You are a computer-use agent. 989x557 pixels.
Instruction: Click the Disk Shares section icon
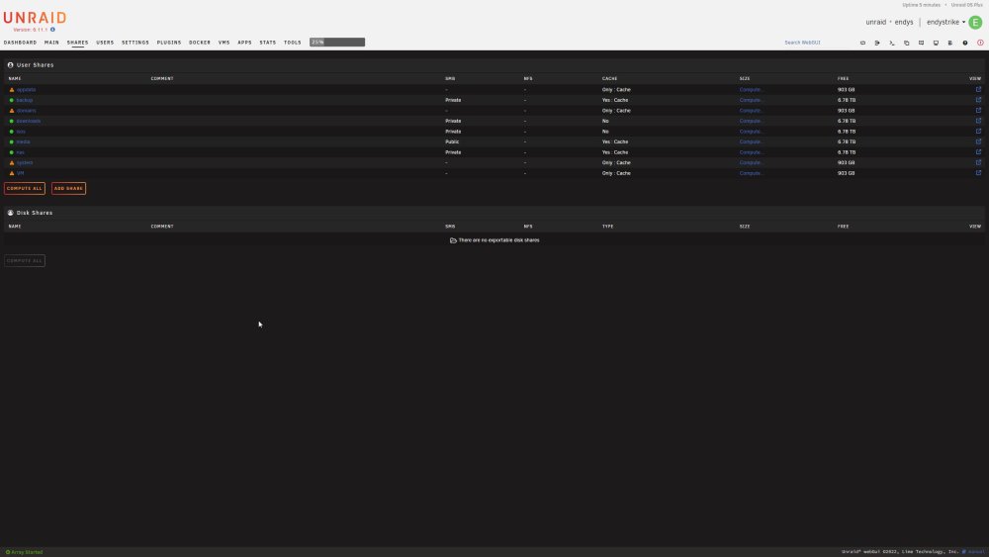pyautogui.click(x=10, y=213)
